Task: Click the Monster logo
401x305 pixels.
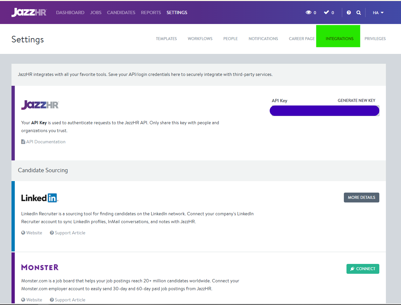Action: (x=40, y=267)
